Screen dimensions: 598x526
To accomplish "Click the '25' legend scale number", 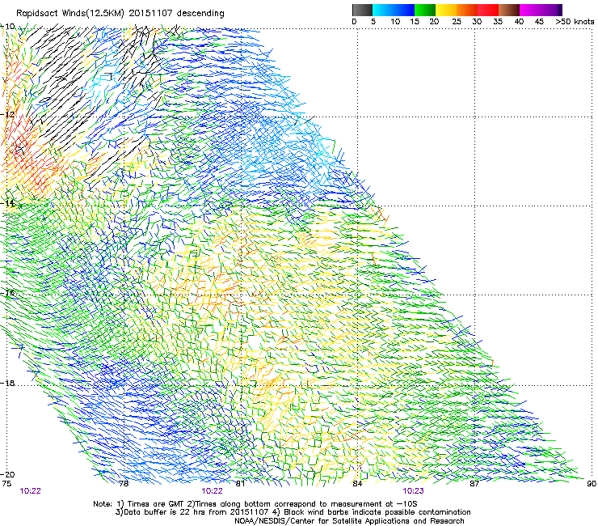I will (x=456, y=22).
